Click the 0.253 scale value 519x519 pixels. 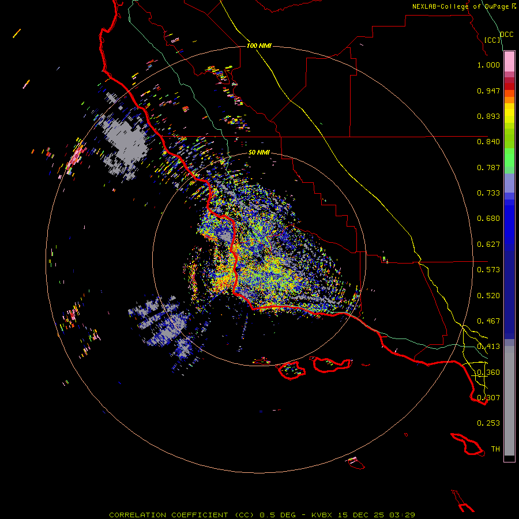(488, 423)
